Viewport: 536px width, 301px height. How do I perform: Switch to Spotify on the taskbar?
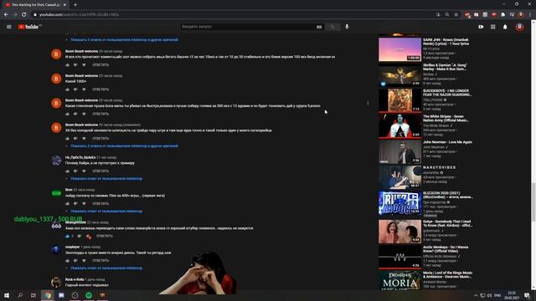click(89, 295)
